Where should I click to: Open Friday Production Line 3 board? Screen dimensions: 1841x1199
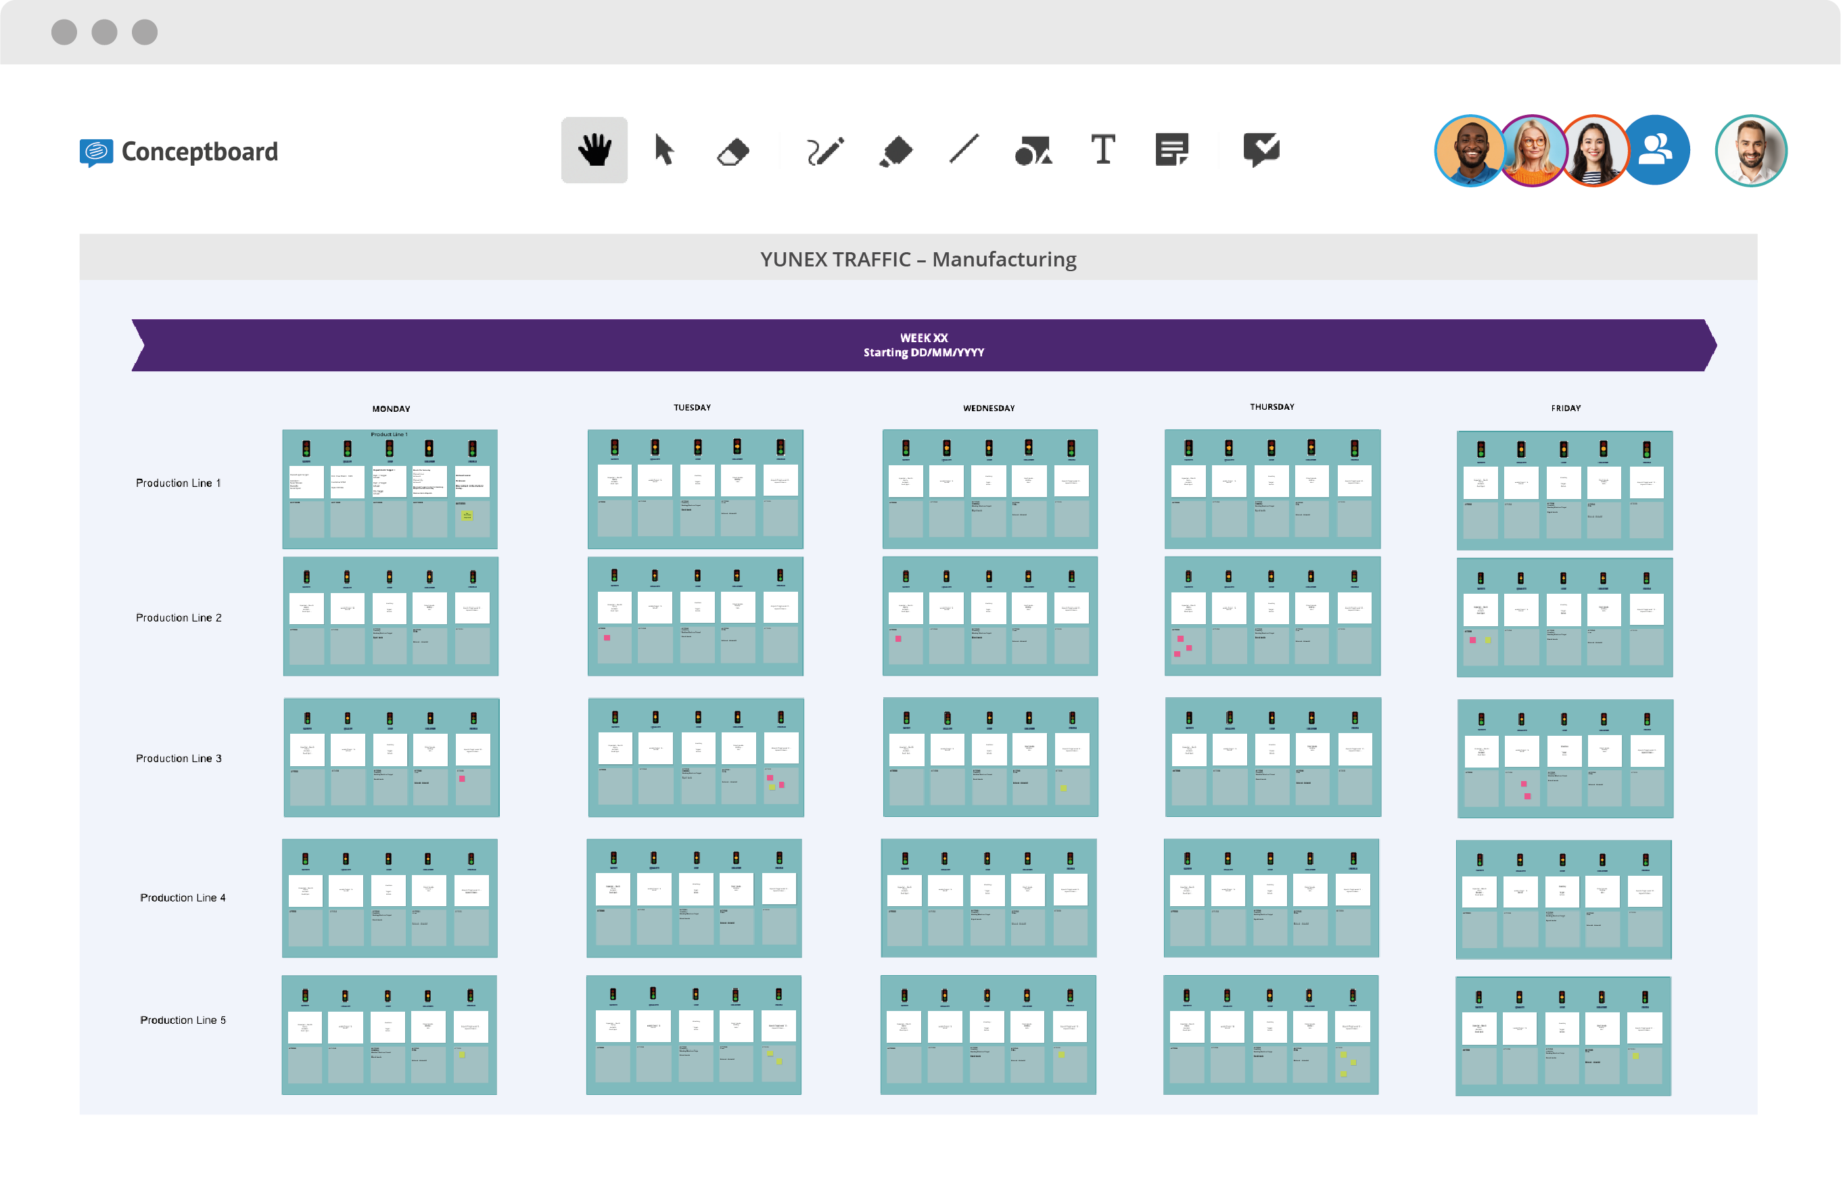[1566, 759]
